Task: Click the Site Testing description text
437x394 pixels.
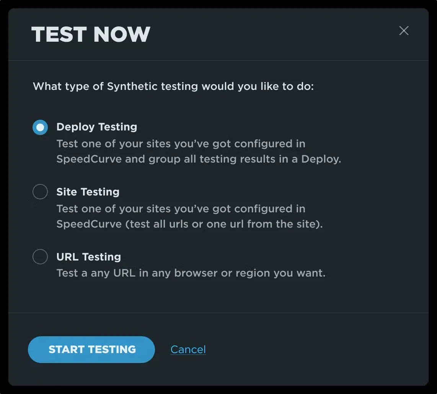Action: tap(190, 216)
